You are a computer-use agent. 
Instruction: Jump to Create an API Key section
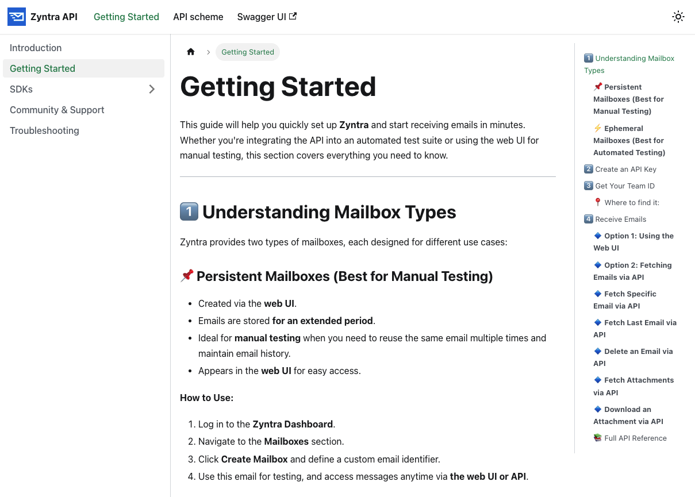point(625,169)
